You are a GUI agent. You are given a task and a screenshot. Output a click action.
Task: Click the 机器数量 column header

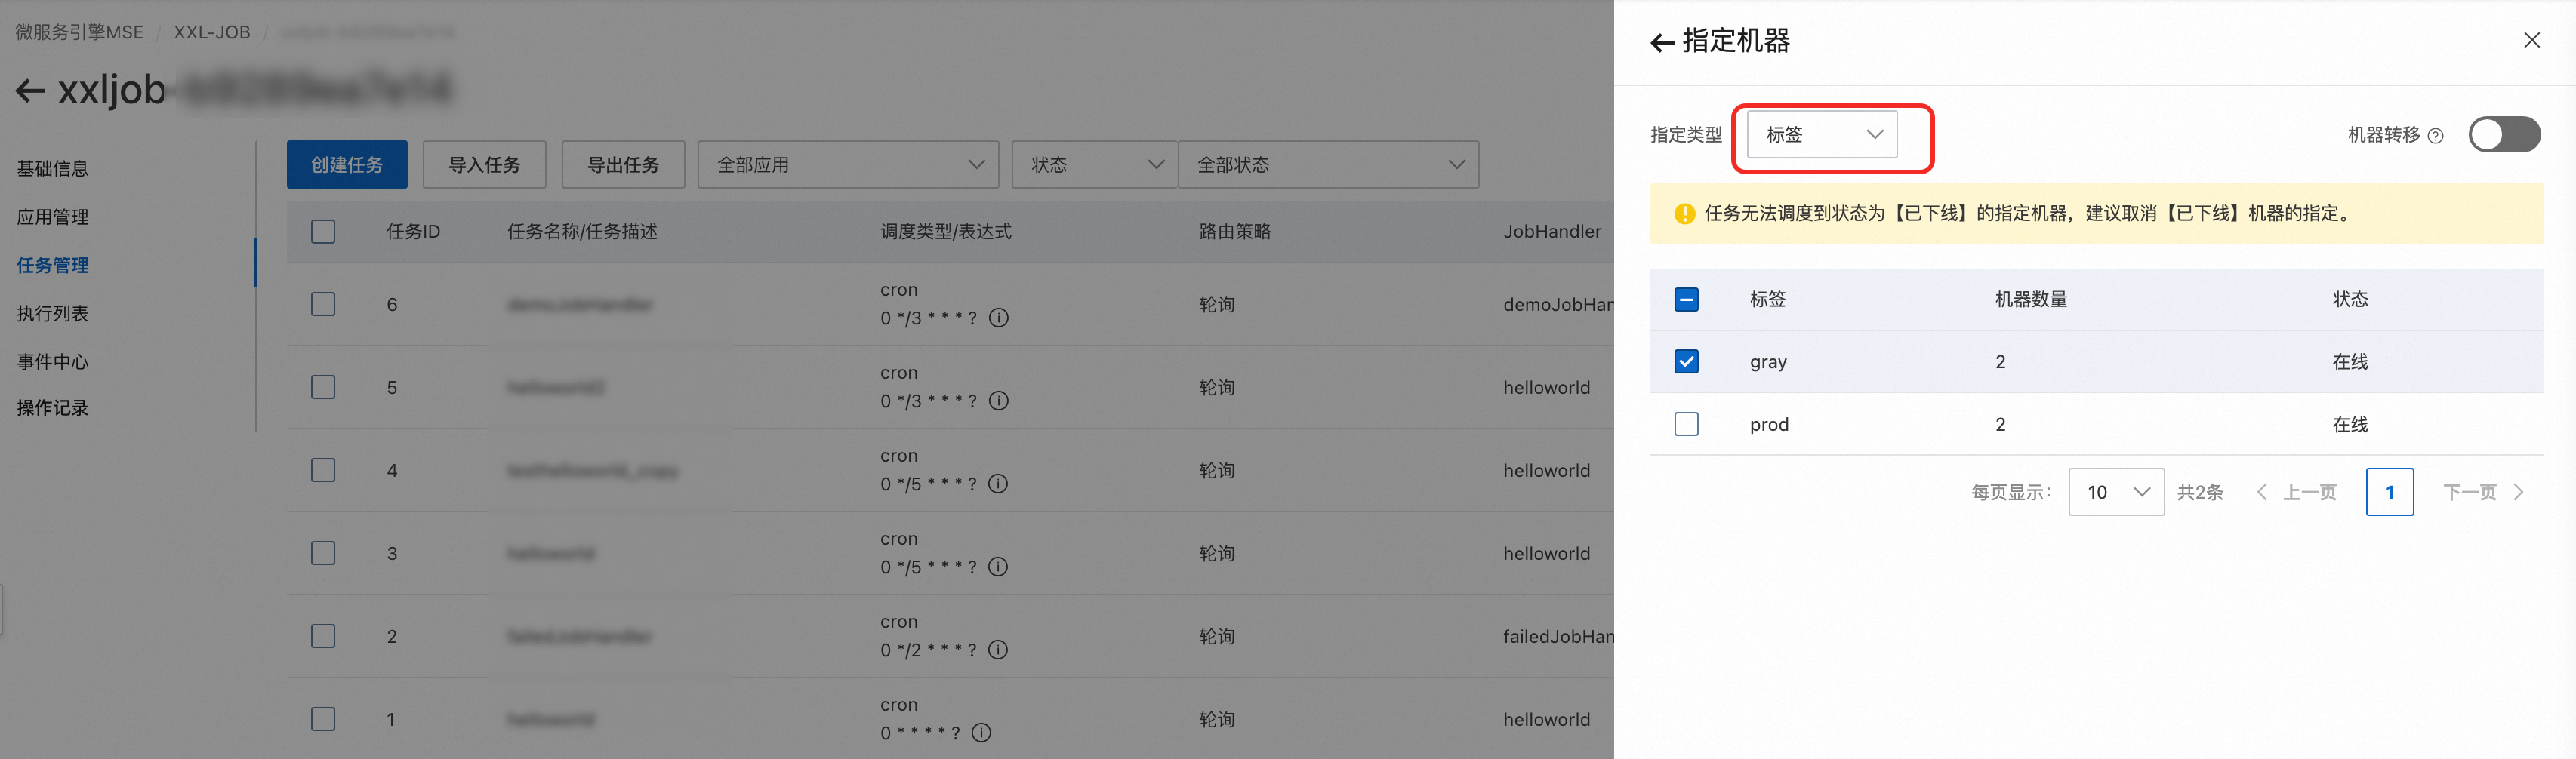pos(2031,299)
